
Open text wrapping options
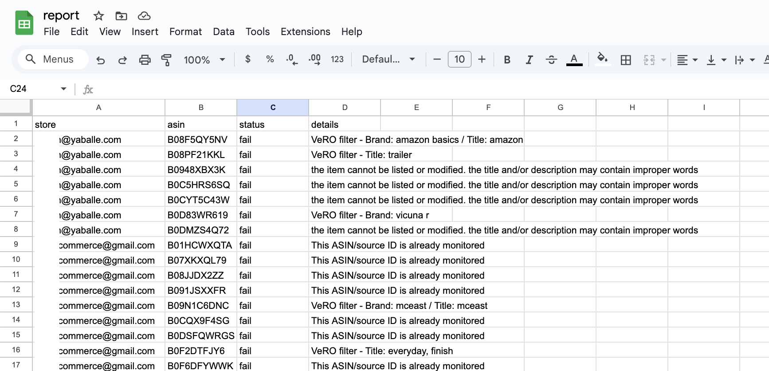pyautogui.click(x=745, y=59)
